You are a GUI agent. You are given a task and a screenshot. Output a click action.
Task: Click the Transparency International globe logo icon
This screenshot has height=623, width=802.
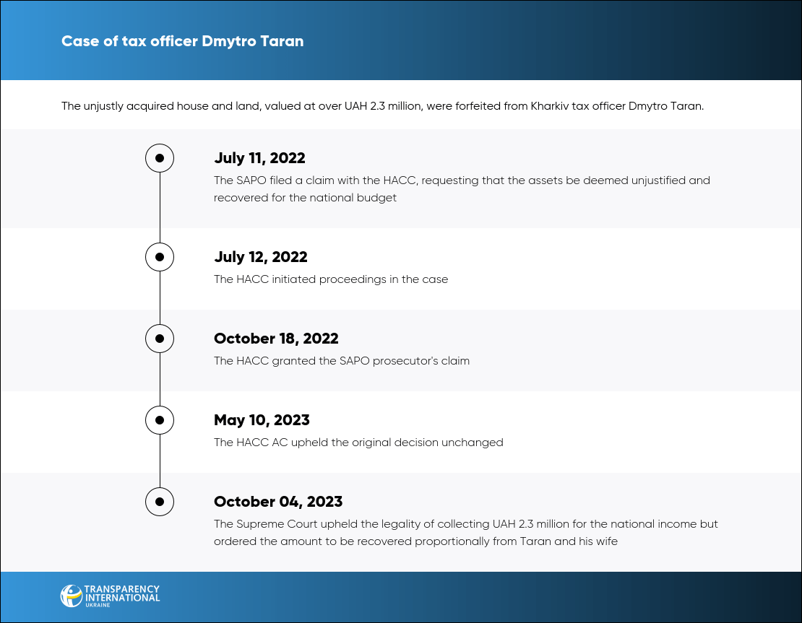click(x=72, y=596)
